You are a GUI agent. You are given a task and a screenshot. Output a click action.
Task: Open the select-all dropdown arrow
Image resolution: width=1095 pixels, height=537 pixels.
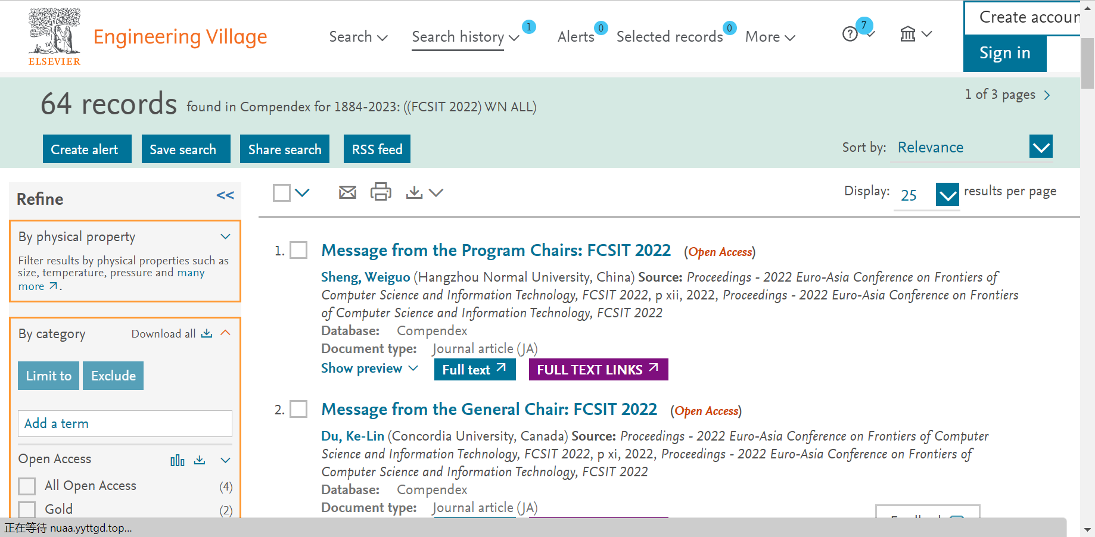pyautogui.click(x=303, y=193)
